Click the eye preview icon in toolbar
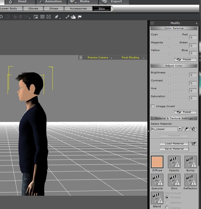Screen dimensions: 201x209 point(42,17)
